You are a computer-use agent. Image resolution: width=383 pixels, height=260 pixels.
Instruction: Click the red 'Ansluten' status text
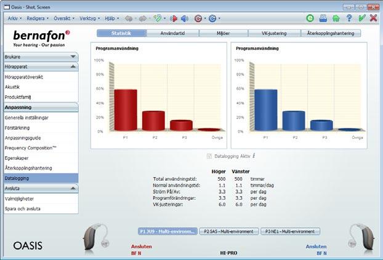click(142, 246)
